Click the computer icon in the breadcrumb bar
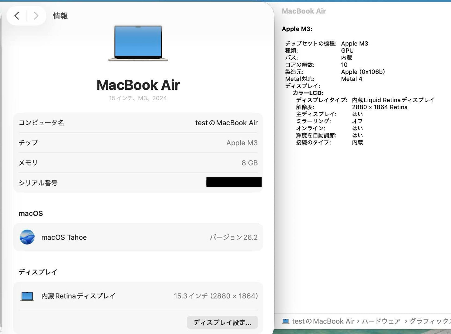 point(286,321)
